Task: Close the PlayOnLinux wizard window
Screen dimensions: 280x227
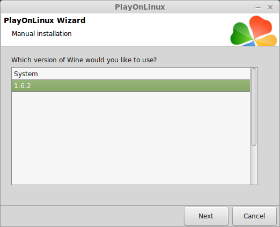Action: click(270, 8)
